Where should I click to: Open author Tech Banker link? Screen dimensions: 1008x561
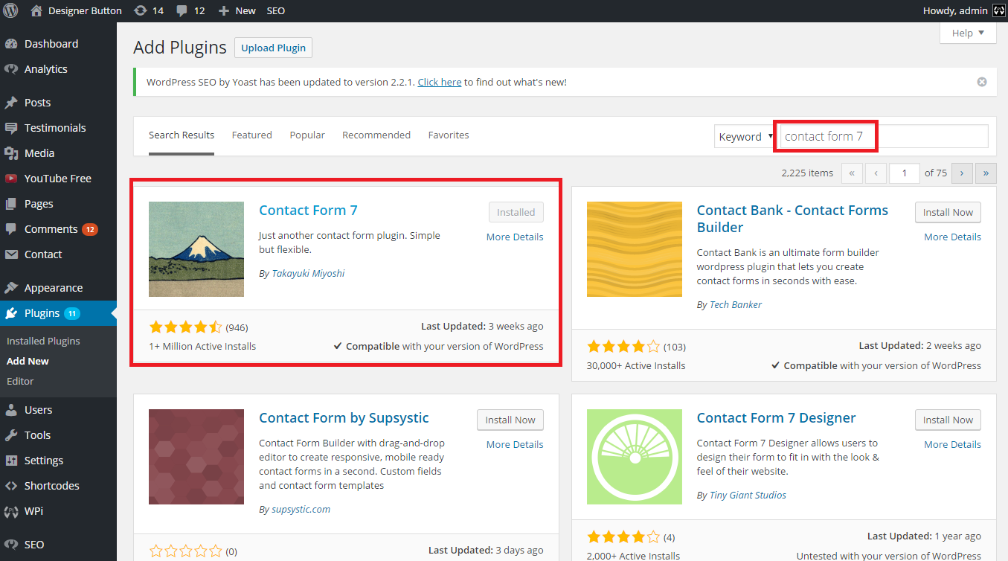pyautogui.click(x=736, y=304)
